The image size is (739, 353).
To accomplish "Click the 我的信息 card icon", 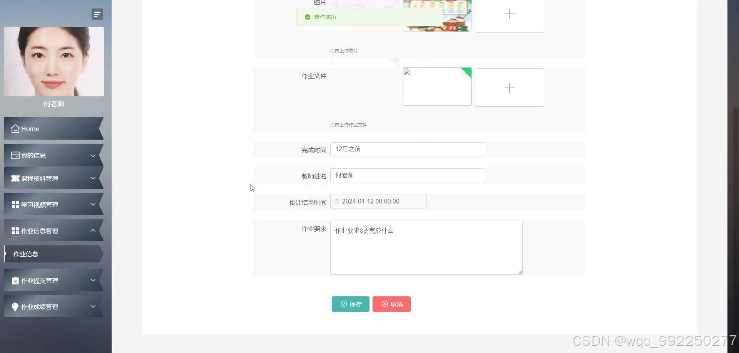I will [15, 155].
